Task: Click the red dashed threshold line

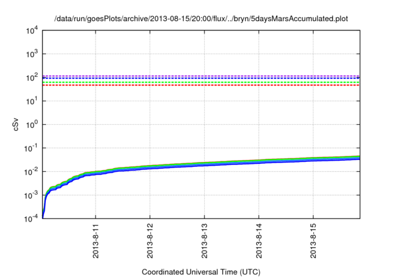Action: click(x=201, y=86)
